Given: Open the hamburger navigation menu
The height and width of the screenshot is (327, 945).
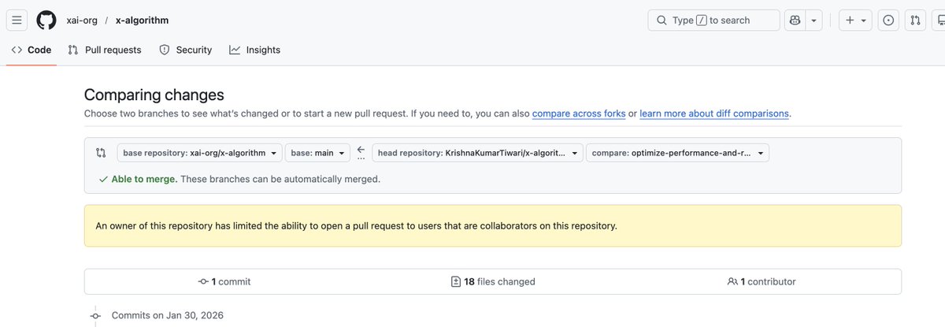Looking at the screenshot, I should click(x=17, y=20).
